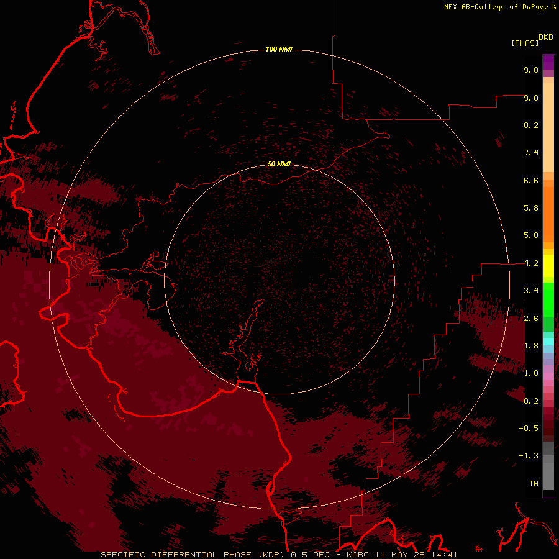Viewport: 559px width, 559px height.
Task: Select the 3.4 scale value
Action: pyautogui.click(x=531, y=291)
